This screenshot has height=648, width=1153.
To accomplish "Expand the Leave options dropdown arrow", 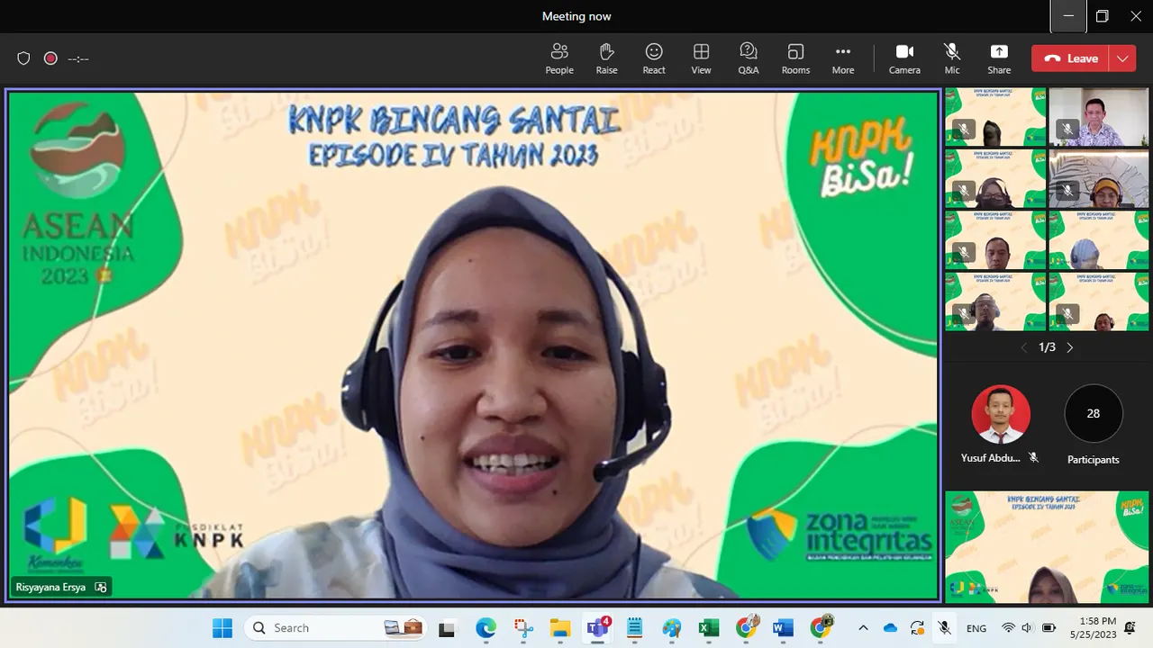I will [x=1122, y=58].
